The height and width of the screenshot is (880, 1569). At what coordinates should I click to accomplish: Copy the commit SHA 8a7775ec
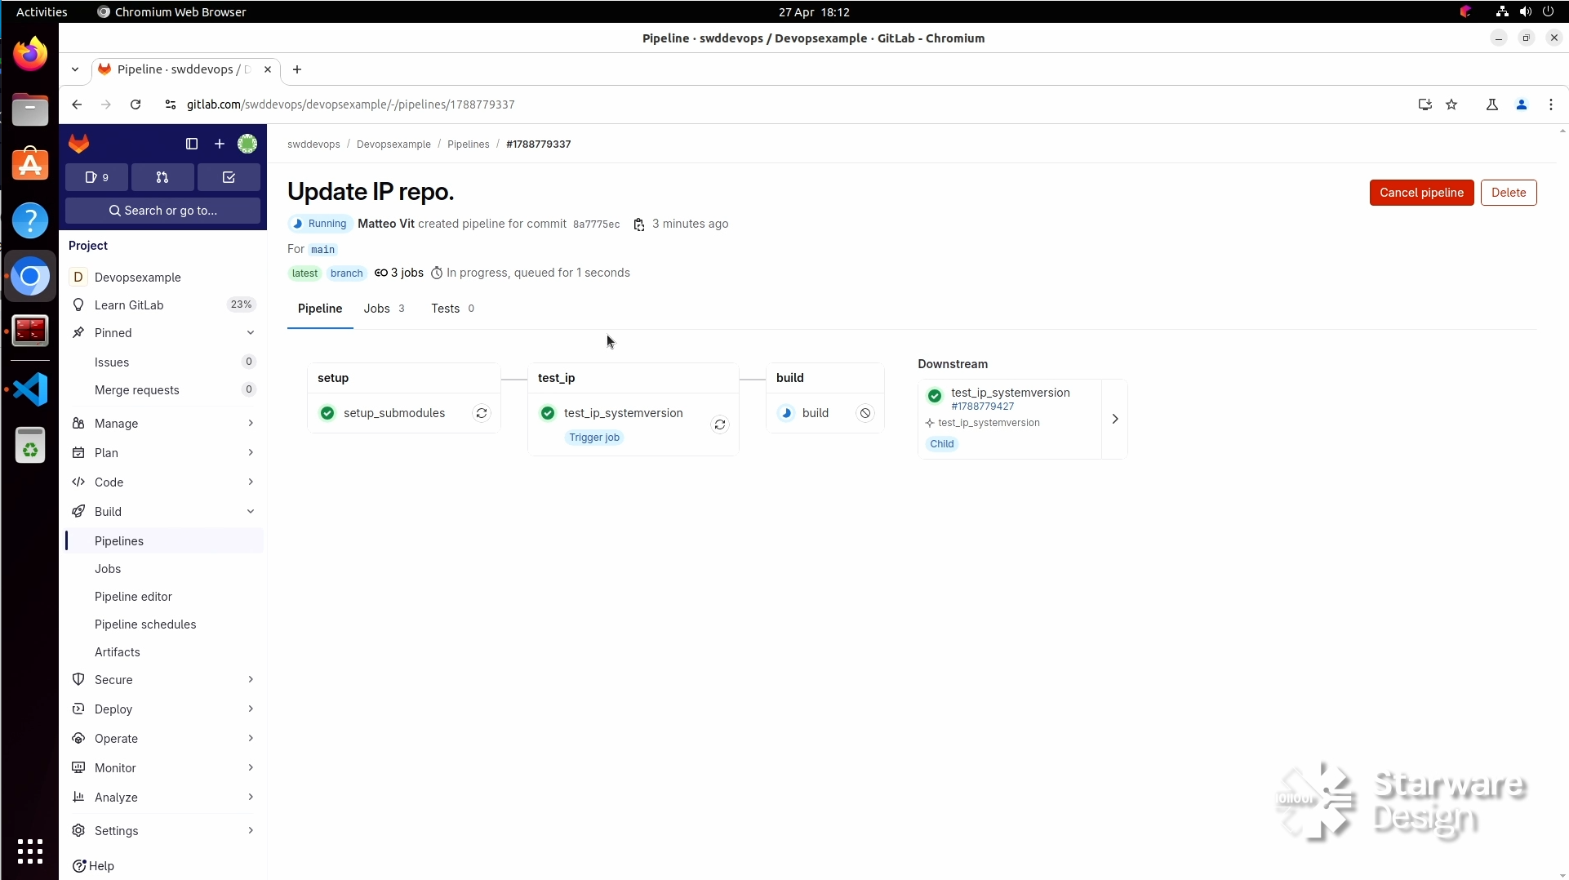(640, 224)
